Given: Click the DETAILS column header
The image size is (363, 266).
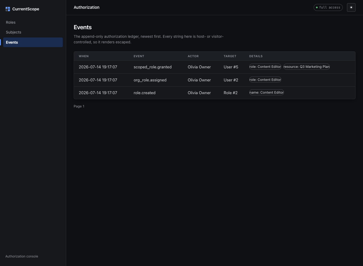Looking at the screenshot, I should (256, 56).
